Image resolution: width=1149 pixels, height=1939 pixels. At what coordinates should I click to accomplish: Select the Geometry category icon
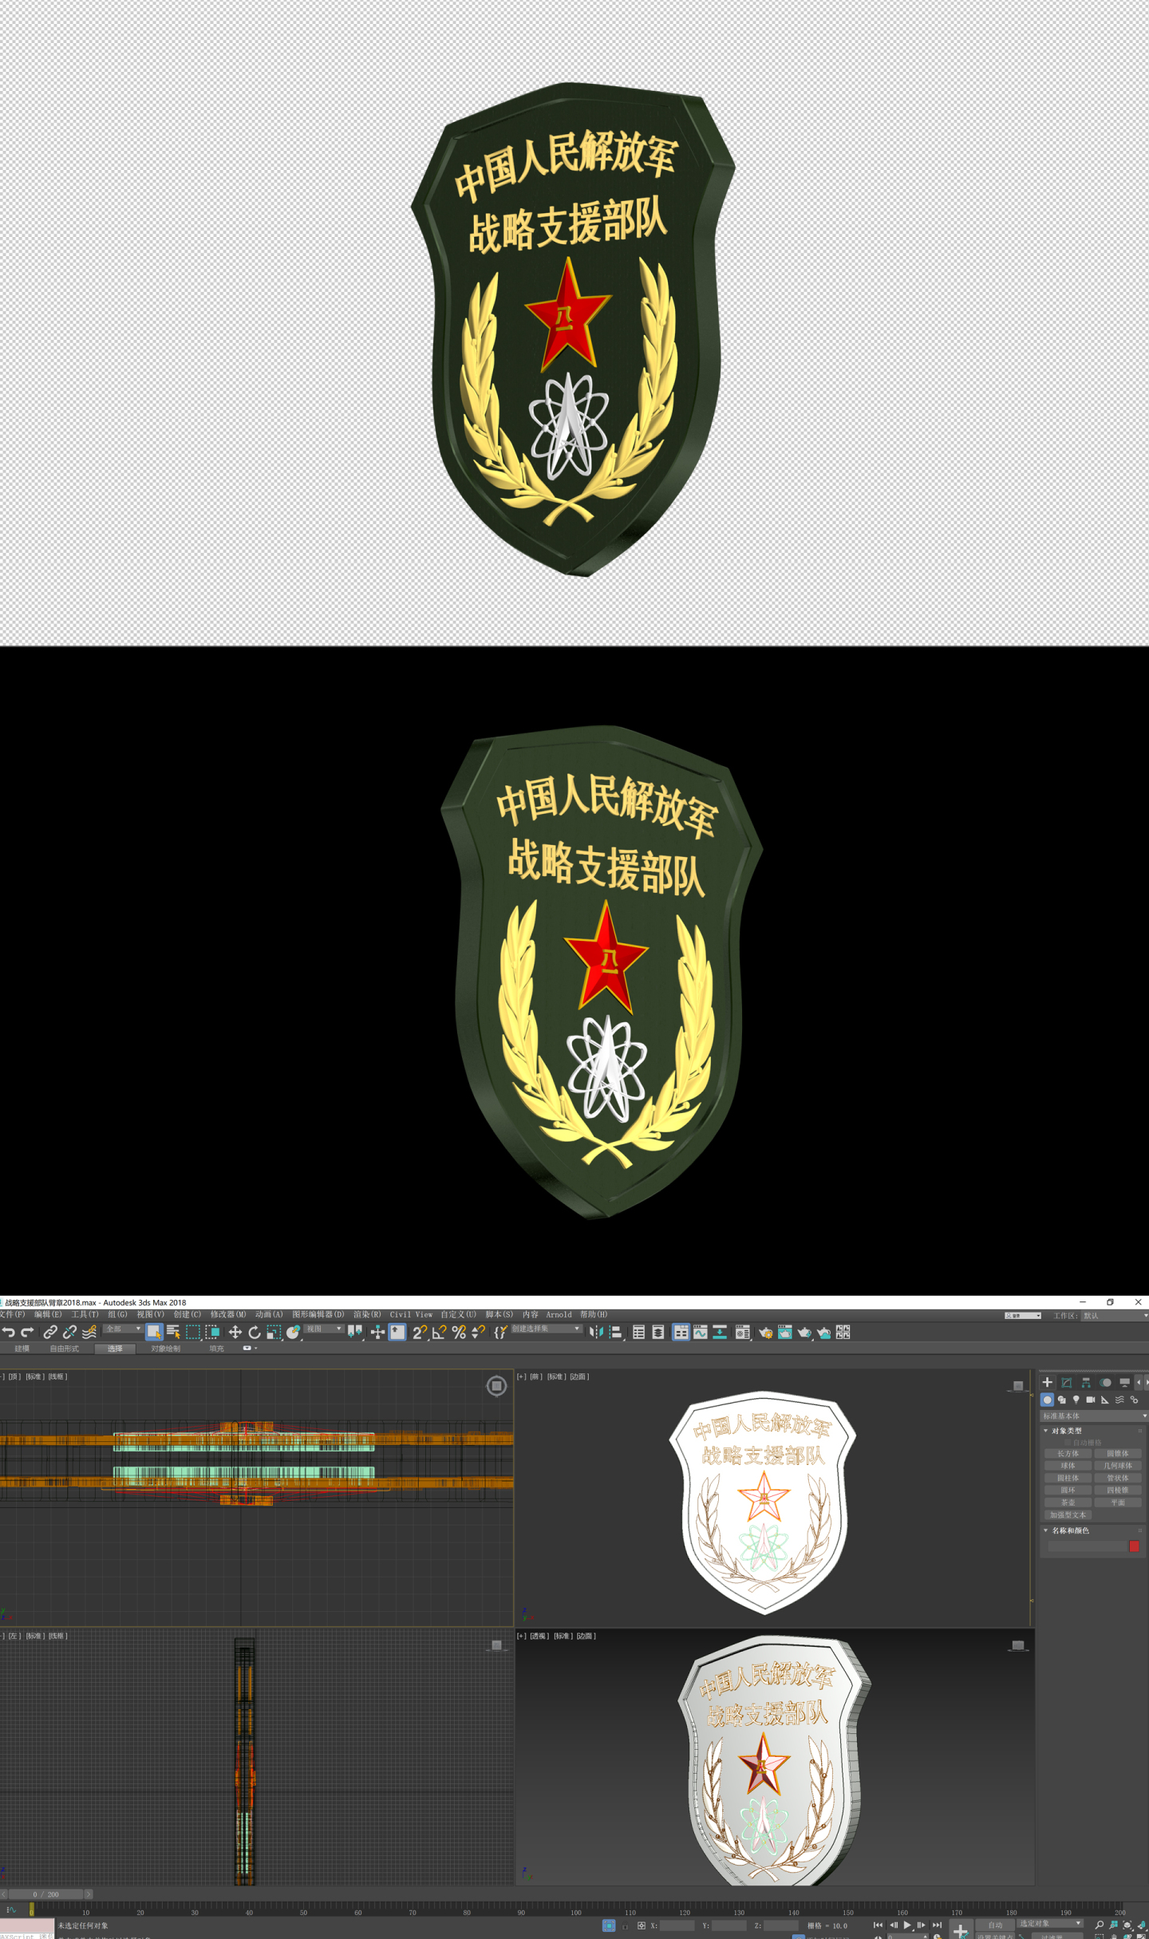tap(1048, 1400)
